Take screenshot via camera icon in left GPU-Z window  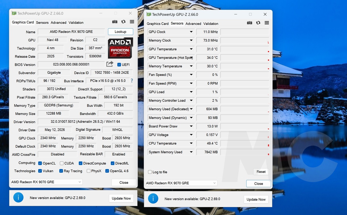[115, 22]
